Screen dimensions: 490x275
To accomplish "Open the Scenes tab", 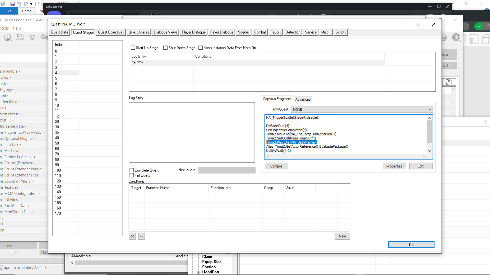I will 244,32.
